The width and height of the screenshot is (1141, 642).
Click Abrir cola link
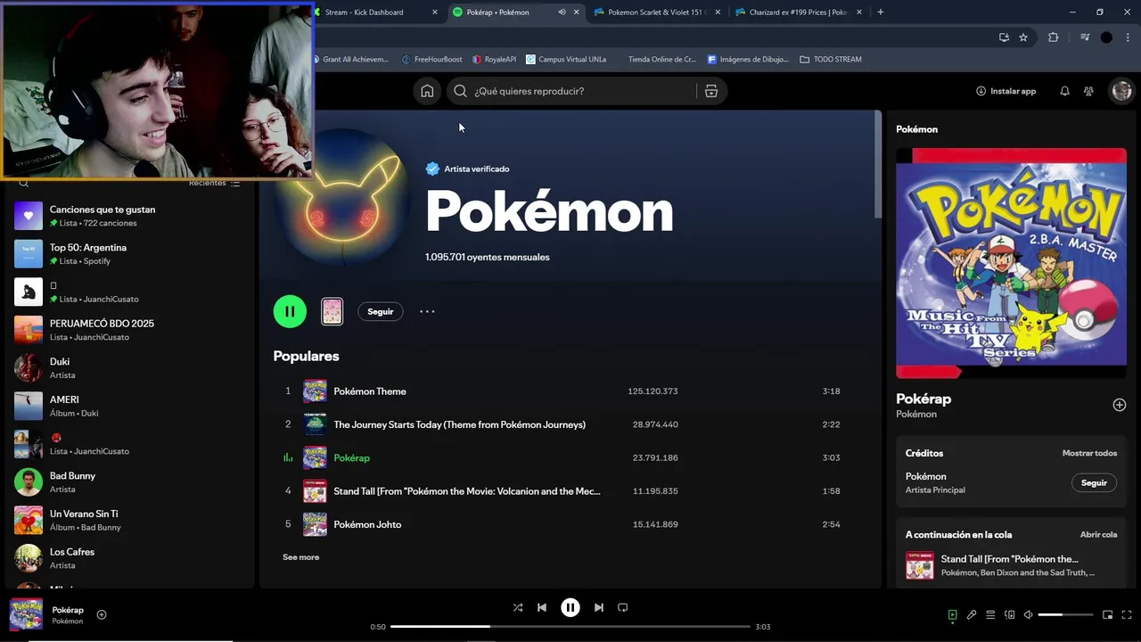(1098, 534)
